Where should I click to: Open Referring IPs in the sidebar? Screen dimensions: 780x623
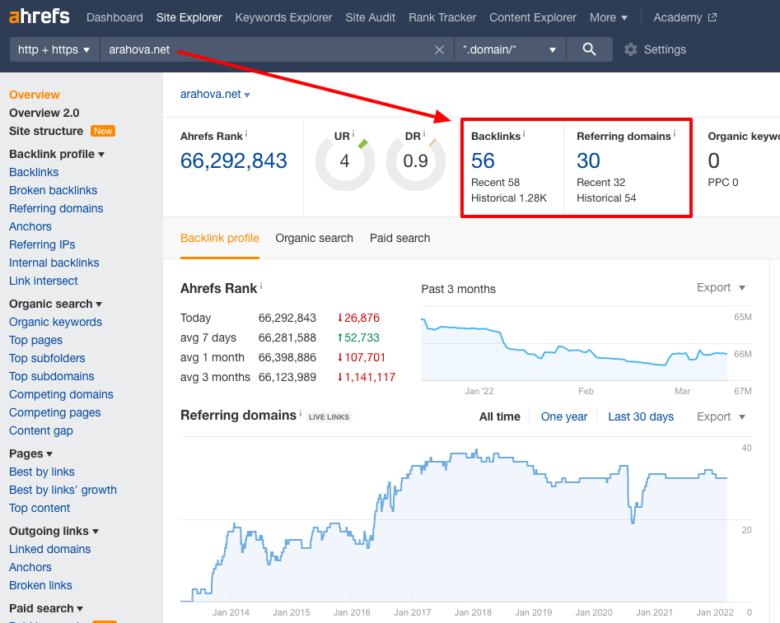[42, 244]
